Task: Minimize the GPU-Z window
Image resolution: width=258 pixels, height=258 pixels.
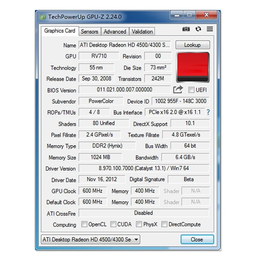Action: click(177, 15)
